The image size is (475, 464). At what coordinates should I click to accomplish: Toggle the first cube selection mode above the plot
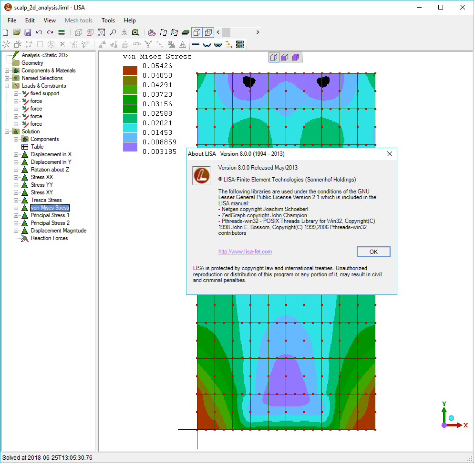274,58
